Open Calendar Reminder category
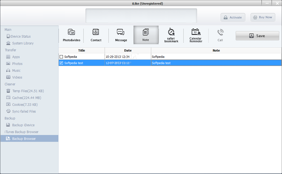Screen dimensions: 282x174 tap(196, 35)
